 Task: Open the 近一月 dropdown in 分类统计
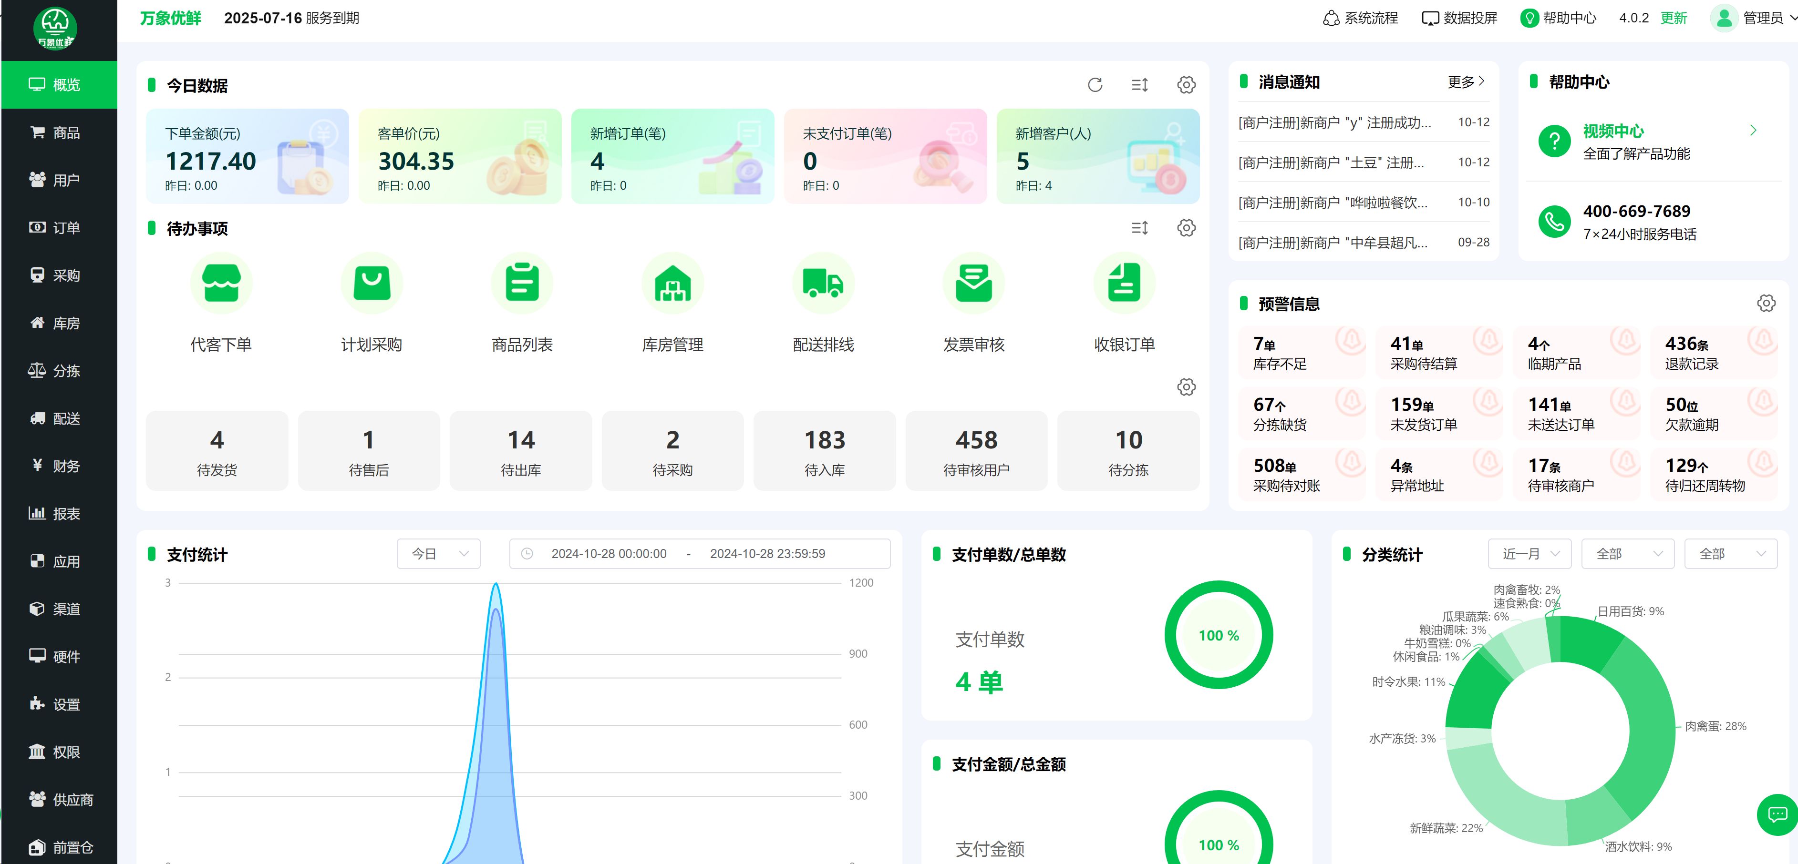(x=1529, y=554)
